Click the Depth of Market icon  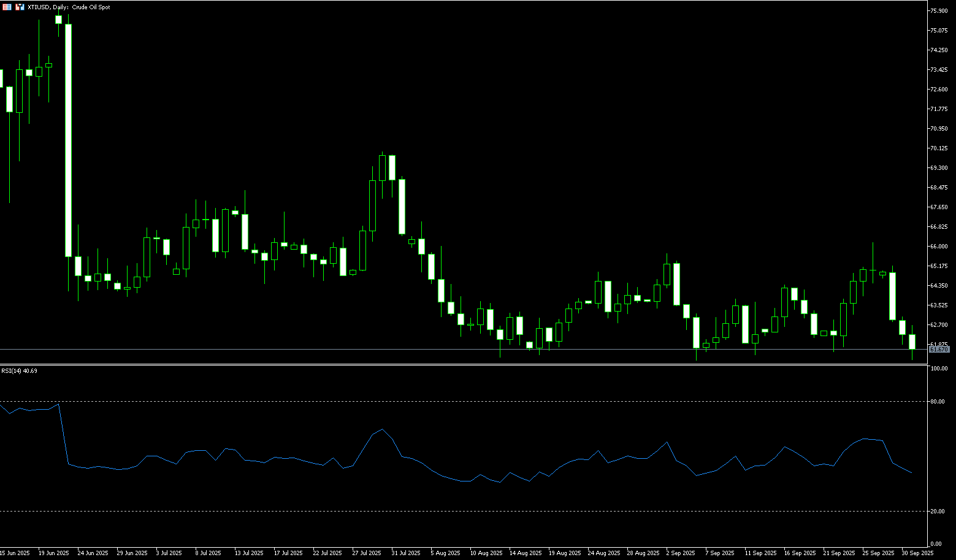(x=20, y=7)
